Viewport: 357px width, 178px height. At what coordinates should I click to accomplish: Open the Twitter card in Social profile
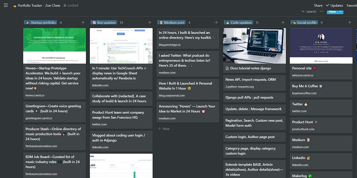click(x=321, y=108)
